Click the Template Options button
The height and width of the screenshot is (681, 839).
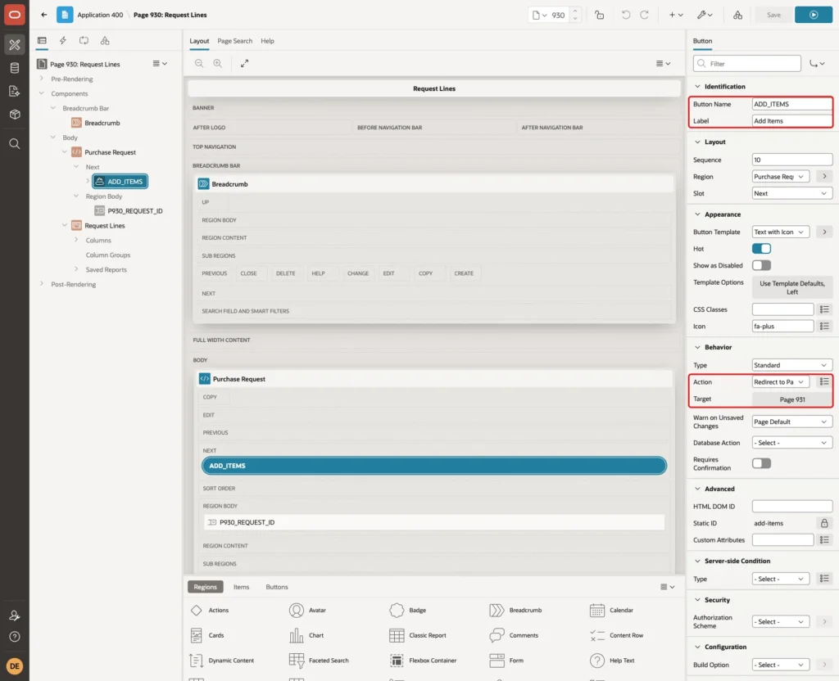[792, 287]
